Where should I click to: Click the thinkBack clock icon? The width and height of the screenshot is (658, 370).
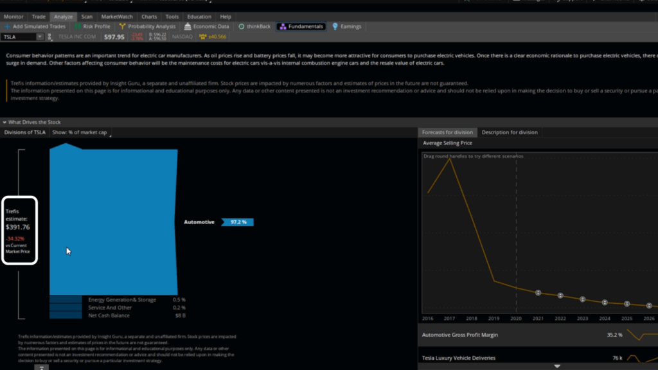[242, 26]
